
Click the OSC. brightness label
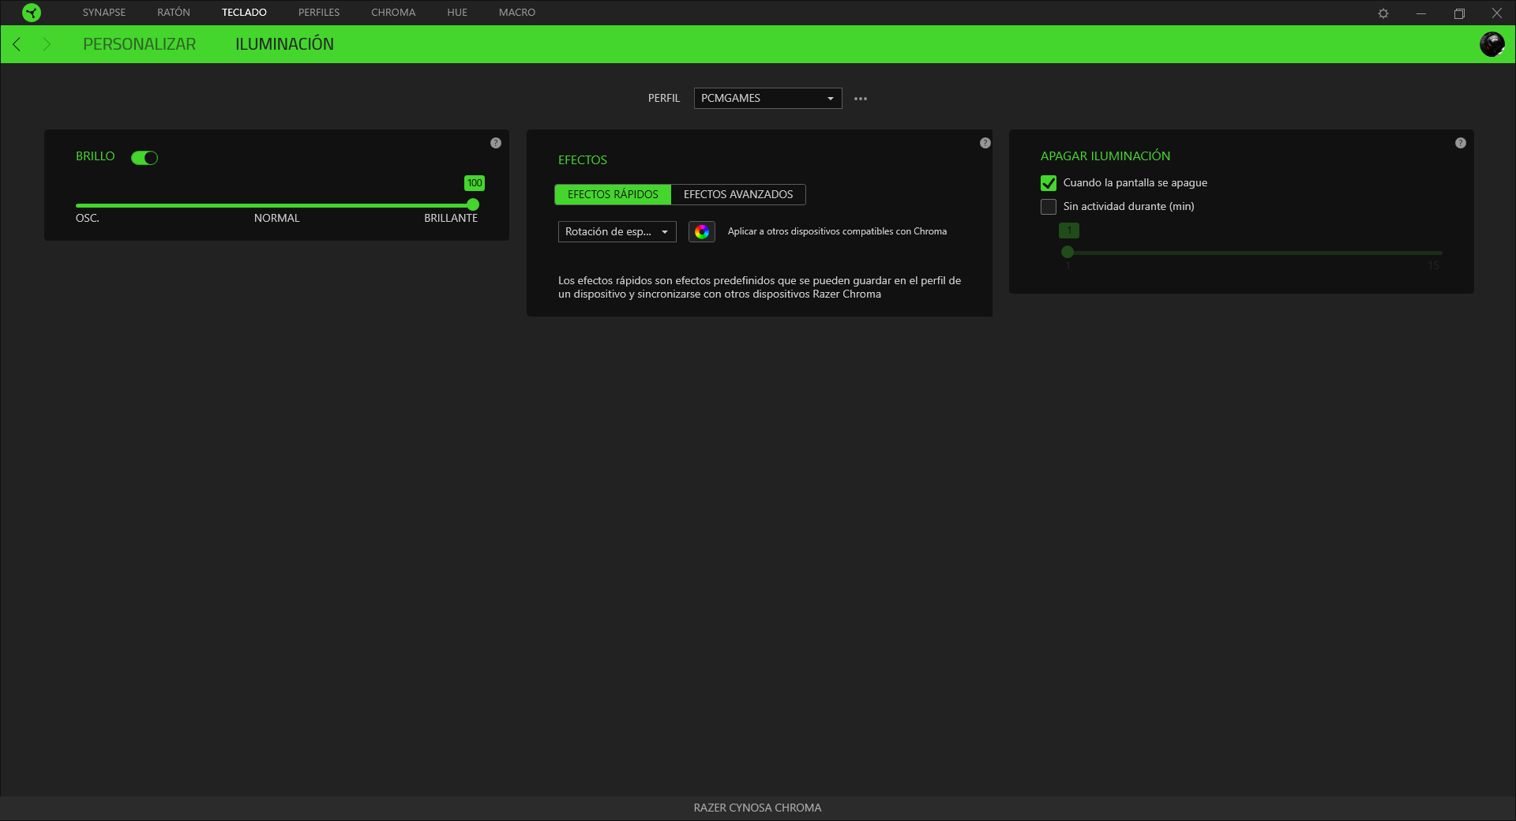88,219
